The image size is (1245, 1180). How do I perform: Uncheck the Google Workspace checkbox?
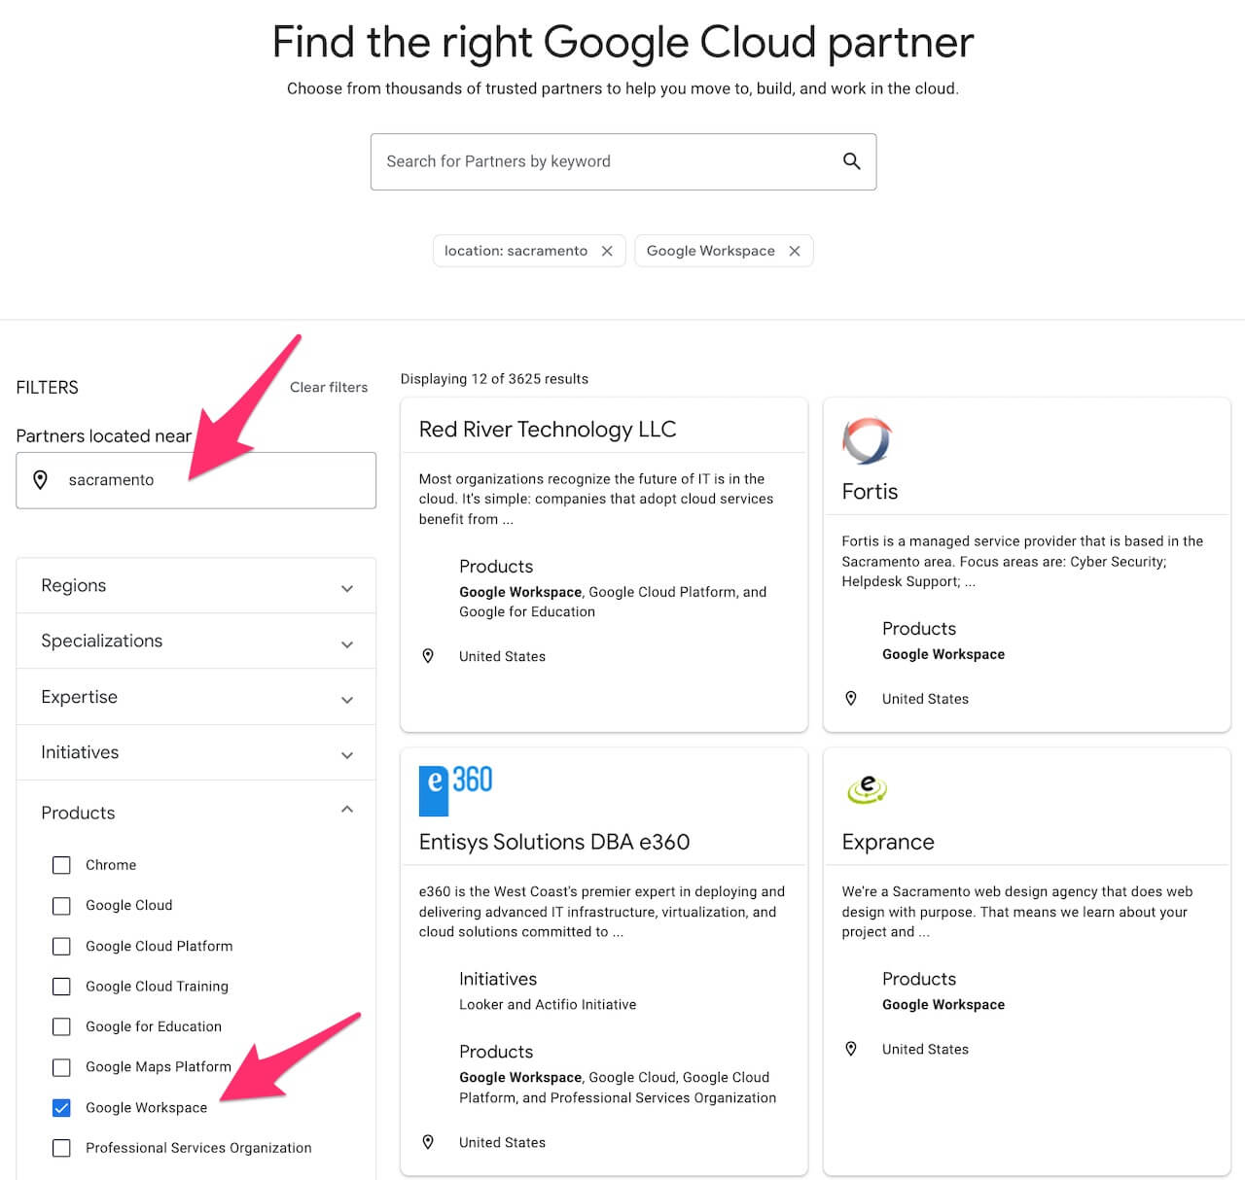coord(61,1107)
